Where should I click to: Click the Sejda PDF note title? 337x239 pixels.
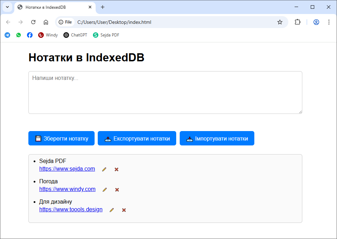pyautogui.click(x=53, y=161)
